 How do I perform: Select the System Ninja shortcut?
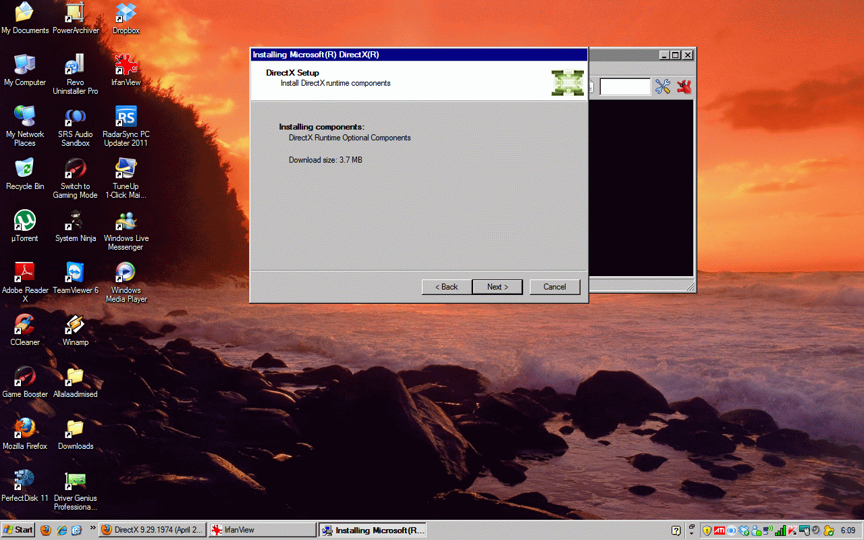tap(76, 226)
